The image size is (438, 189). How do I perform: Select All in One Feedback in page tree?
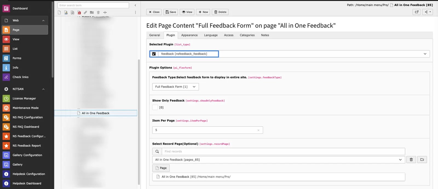[96, 113]
